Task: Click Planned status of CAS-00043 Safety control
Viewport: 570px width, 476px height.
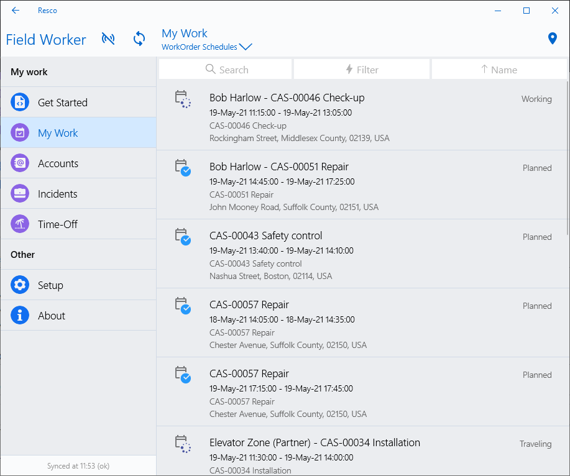Action: (x=537, y=237)
